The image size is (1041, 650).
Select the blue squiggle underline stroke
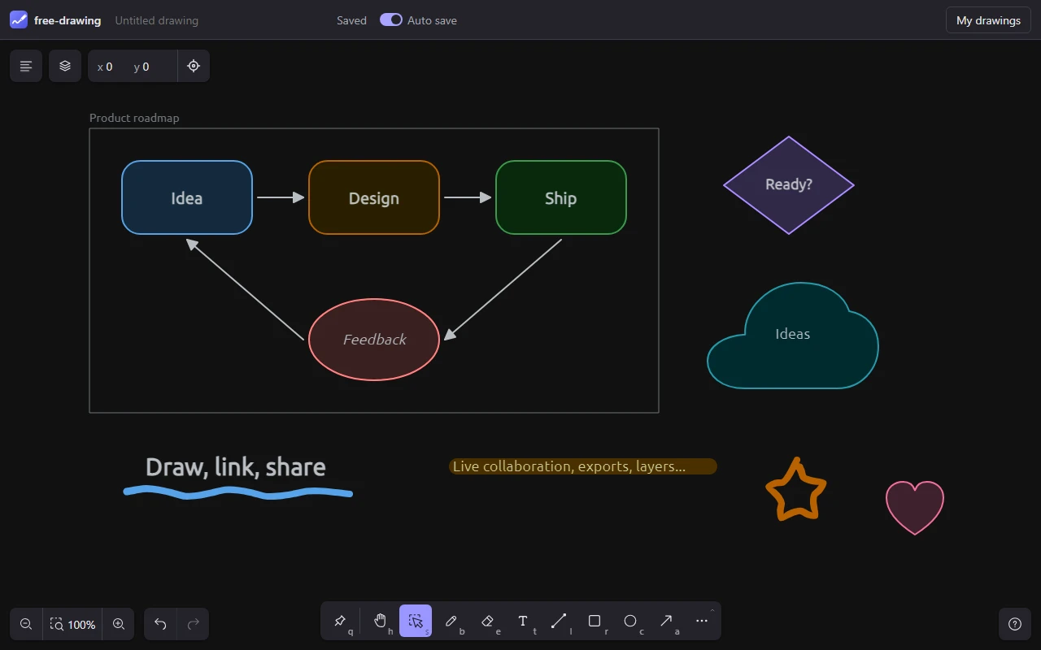click(x=237, y=492)
